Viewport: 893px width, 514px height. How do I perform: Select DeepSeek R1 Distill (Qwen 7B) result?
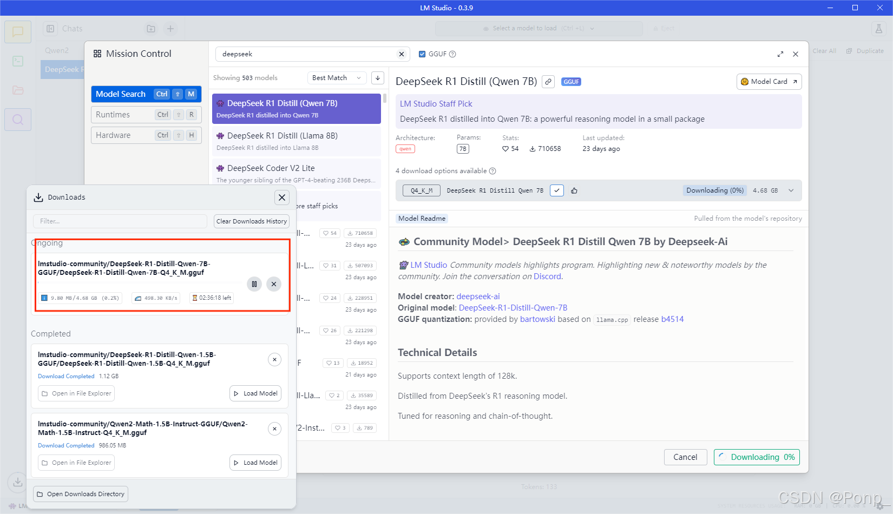coord(297,109)
